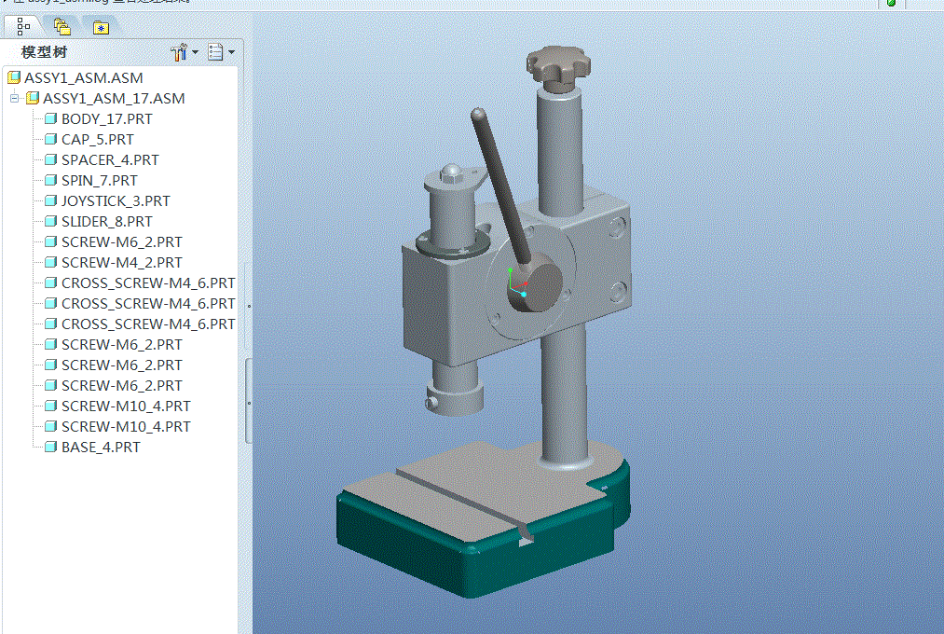Click the ASSY1_ASM_17.ASM assembly icon
Viewport: 944px width, 634px height.
click(33, 98)
